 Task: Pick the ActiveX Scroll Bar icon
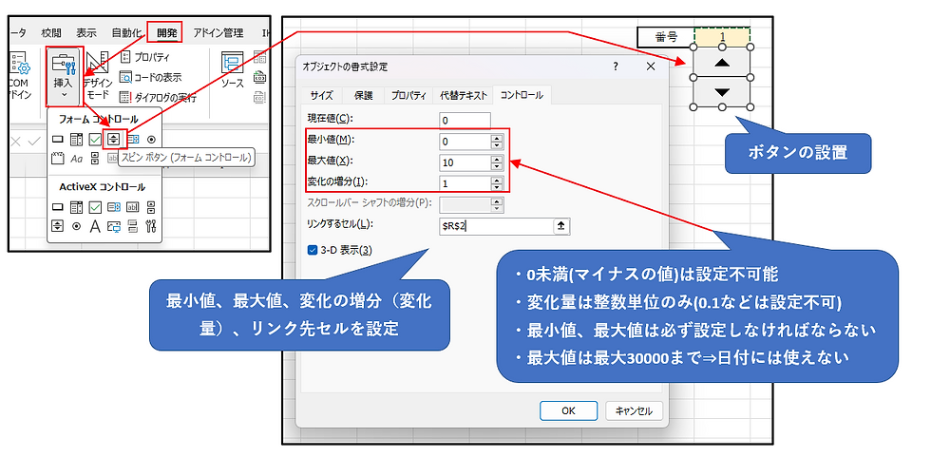click(x=151, y=207)
